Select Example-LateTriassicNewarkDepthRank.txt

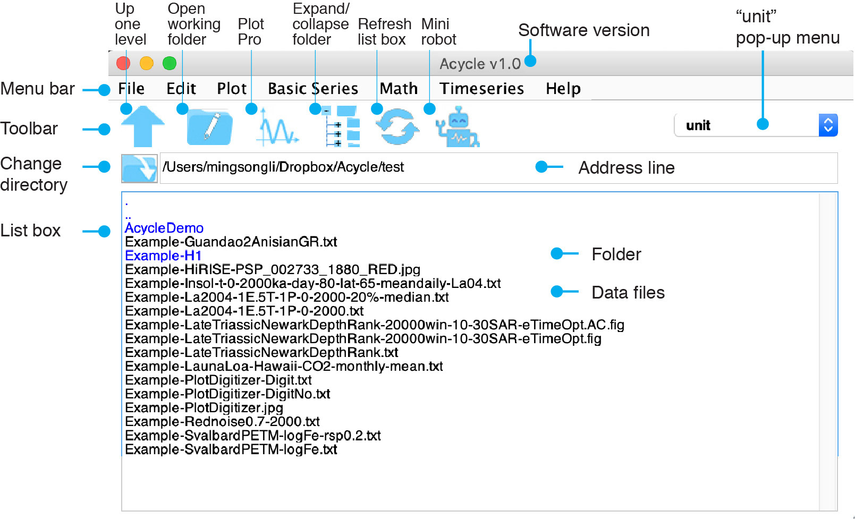click(261, 352)
